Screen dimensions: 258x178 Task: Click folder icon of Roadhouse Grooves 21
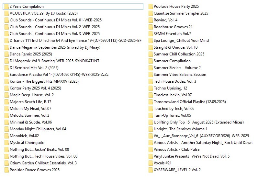(151, 27)
